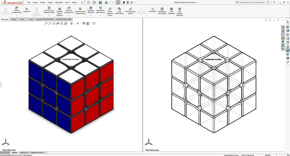Open Lista materiałów tool
Image resolution: width=290 pixels, height=156 pixels.
(119, 11)
